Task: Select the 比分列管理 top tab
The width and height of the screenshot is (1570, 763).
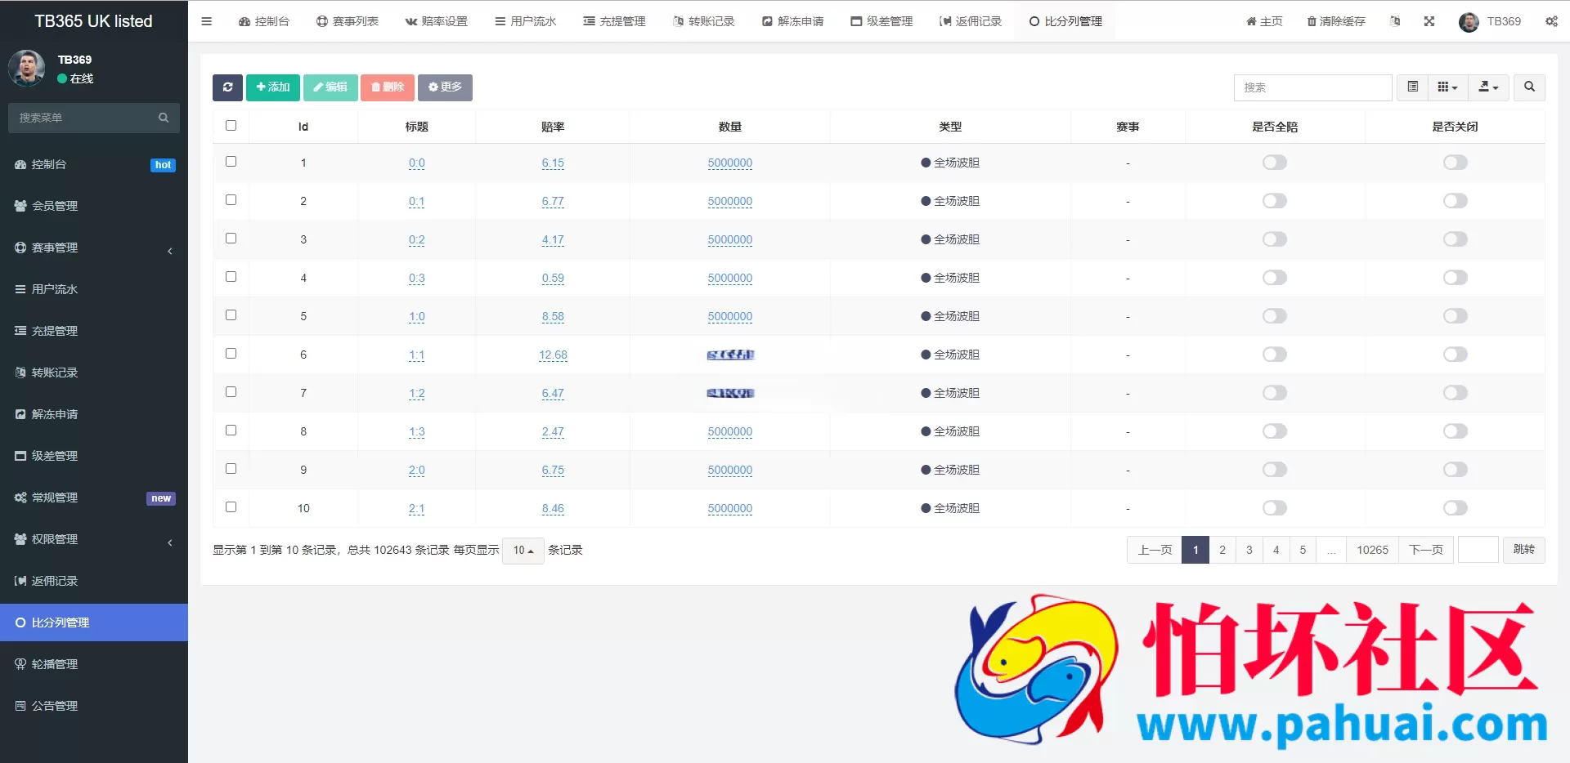Action: [x=1065, y=21]
